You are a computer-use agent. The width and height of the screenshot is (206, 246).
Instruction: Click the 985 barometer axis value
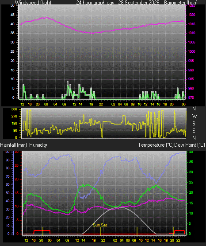(x=191, y=79)
